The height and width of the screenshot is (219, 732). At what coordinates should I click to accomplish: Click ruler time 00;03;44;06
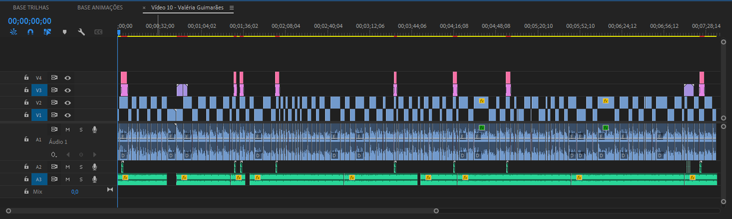412,26
